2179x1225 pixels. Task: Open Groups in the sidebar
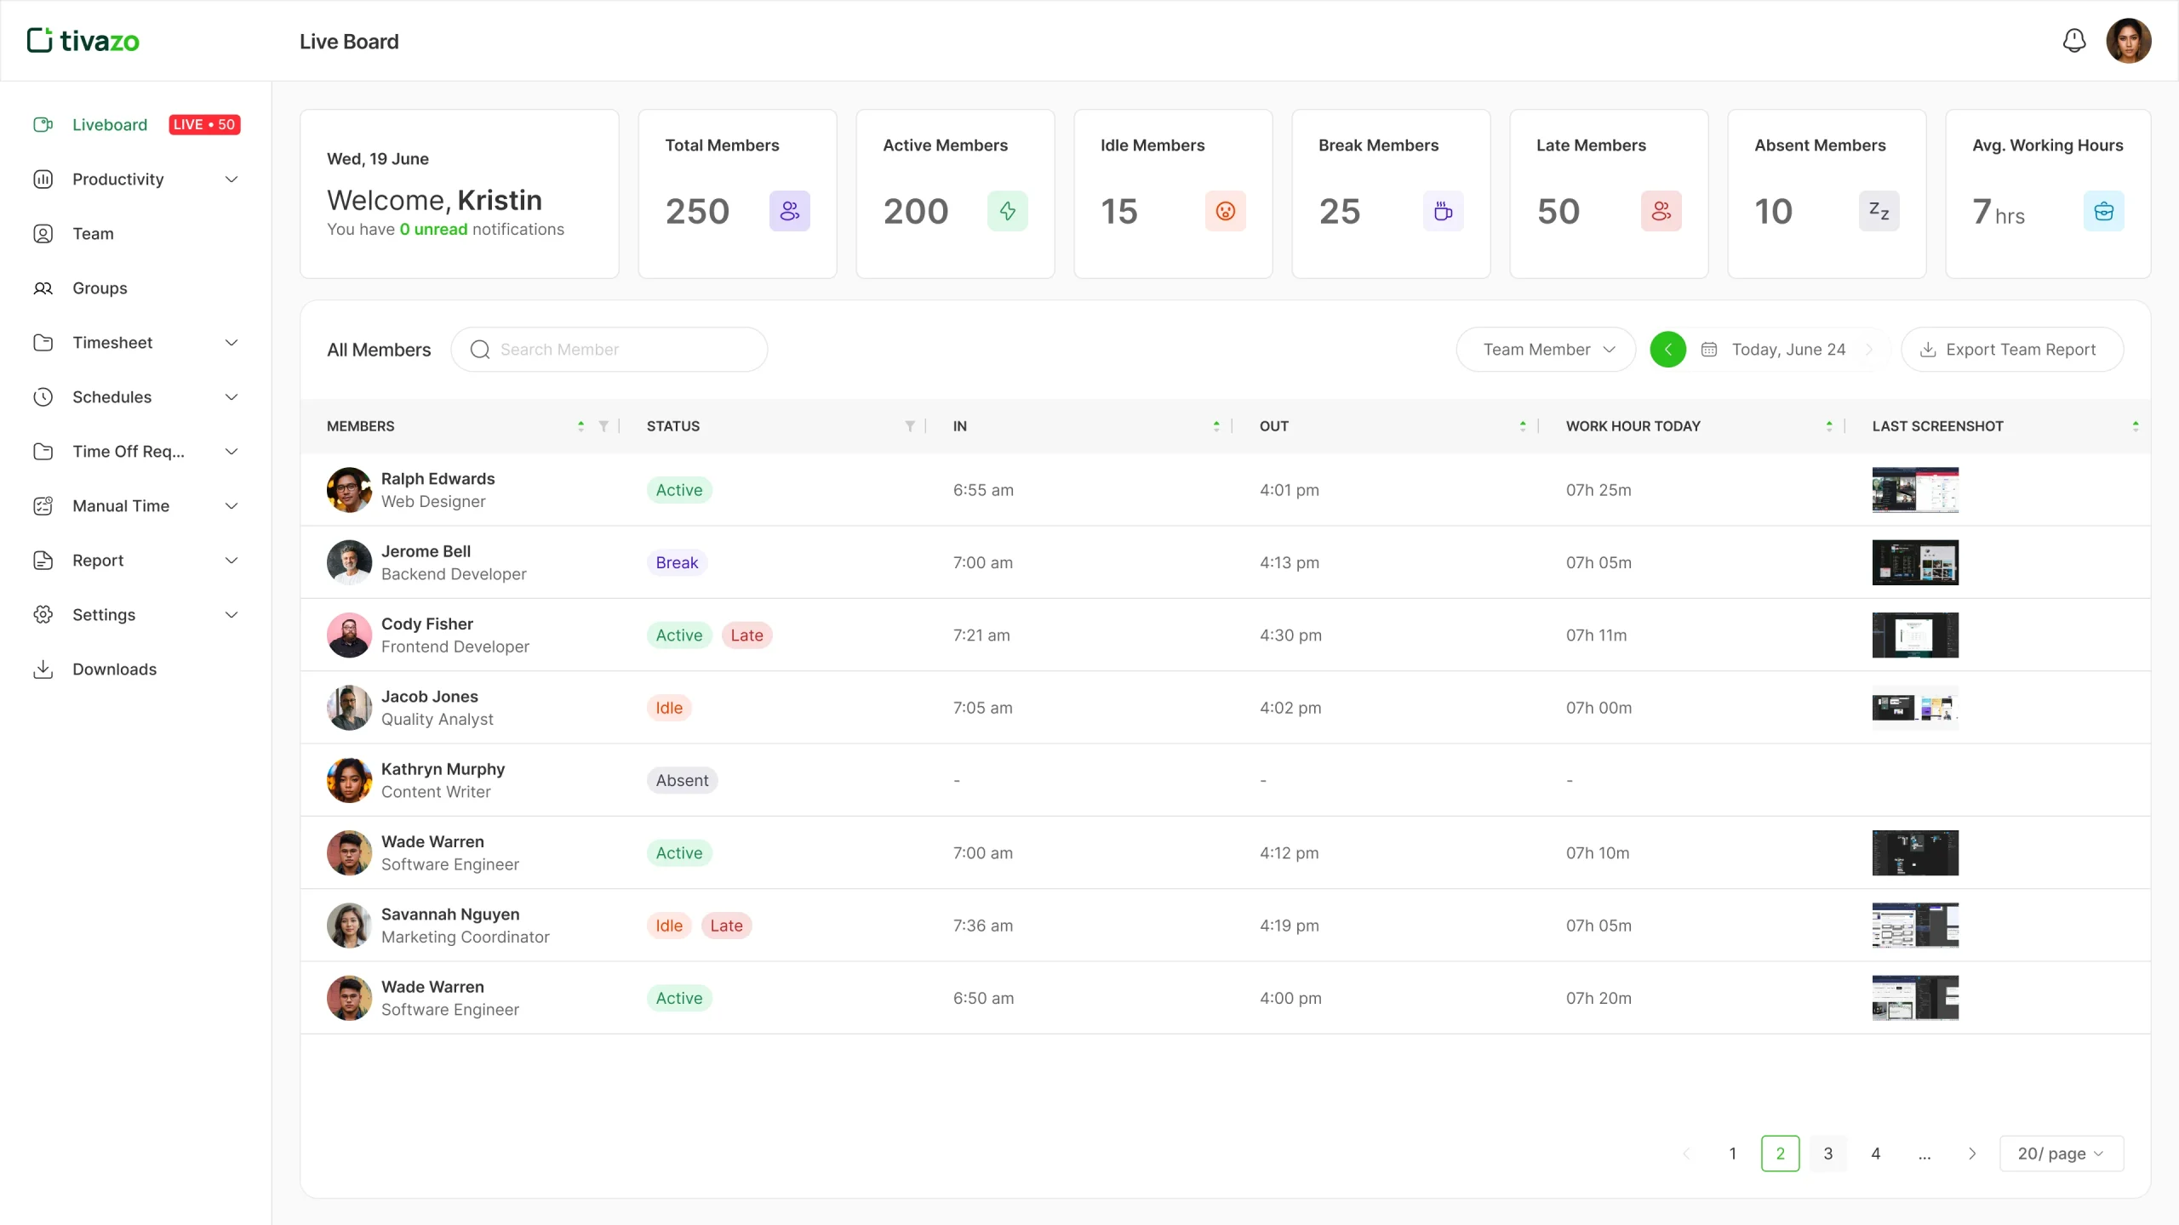pyautogui.click(x=100, y=288)
